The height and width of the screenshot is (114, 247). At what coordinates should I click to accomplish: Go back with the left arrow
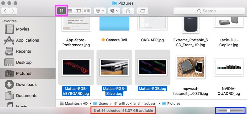pyautogui.click(x=5, y=11)
